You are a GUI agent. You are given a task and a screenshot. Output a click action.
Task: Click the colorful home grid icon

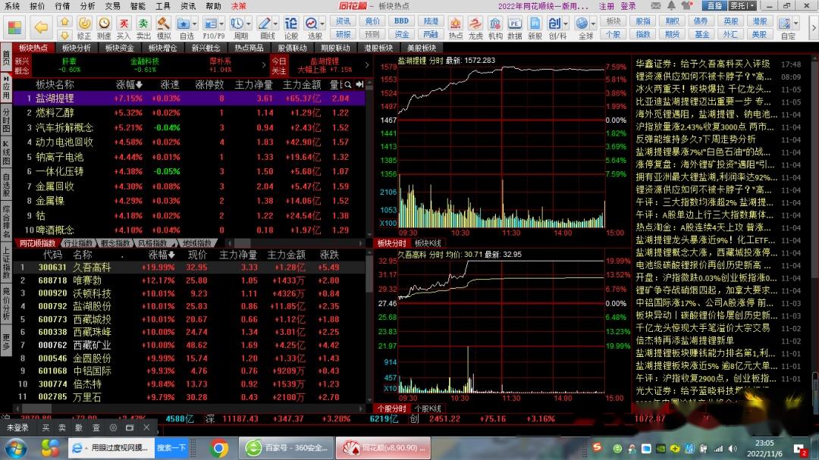[14, 27]
